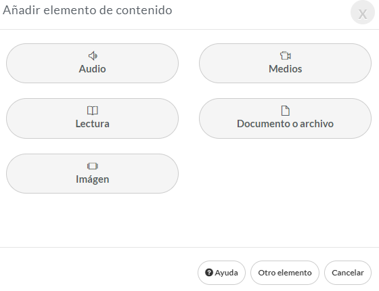This screenshot has height=291, width=379.
Task: Click the slideshow icon above Imágen
Action: coord(92,166)
